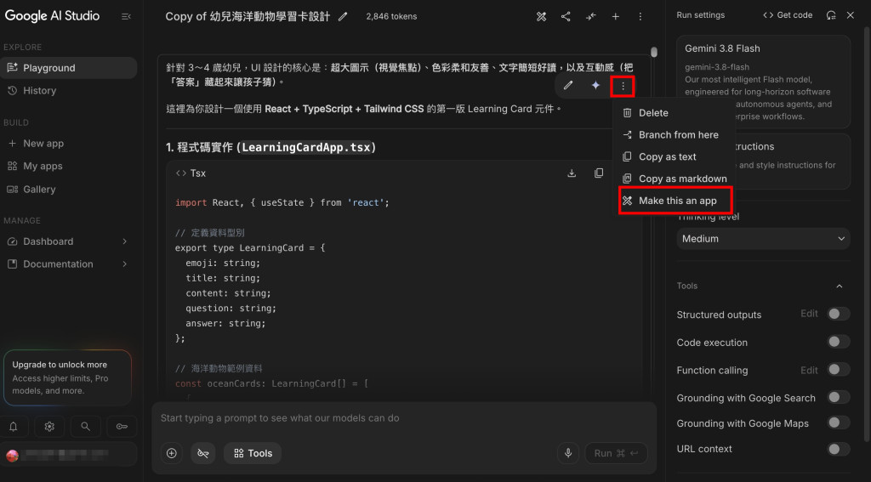871x482 pixels.
Task: Expand the Documentation submenu arrow
Action: (124, 264)
